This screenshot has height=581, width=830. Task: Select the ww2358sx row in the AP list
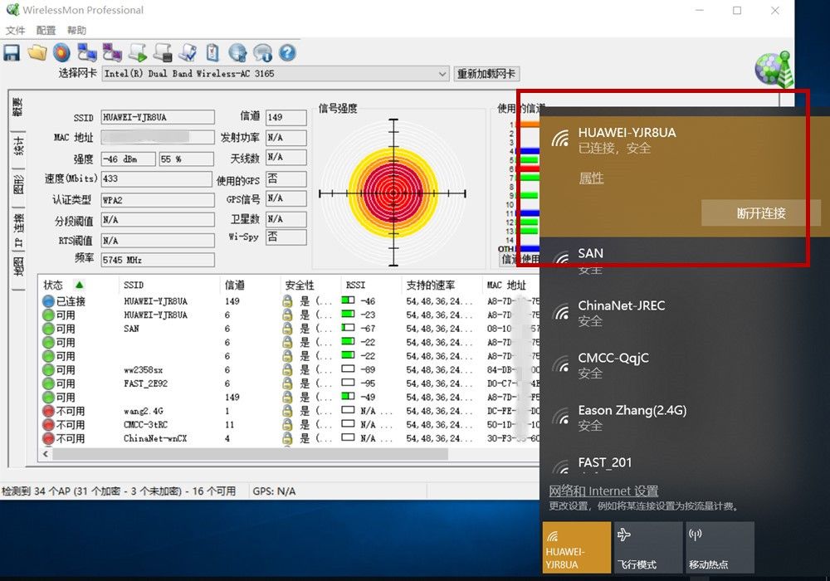(x=290, y=370)
